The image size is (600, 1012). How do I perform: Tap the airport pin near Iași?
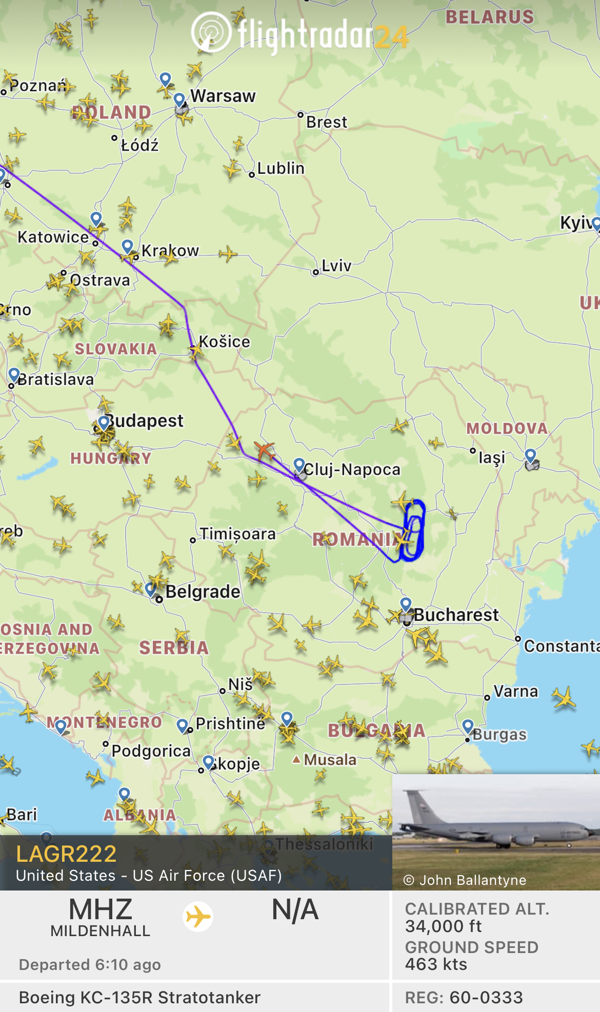(530, 455)
